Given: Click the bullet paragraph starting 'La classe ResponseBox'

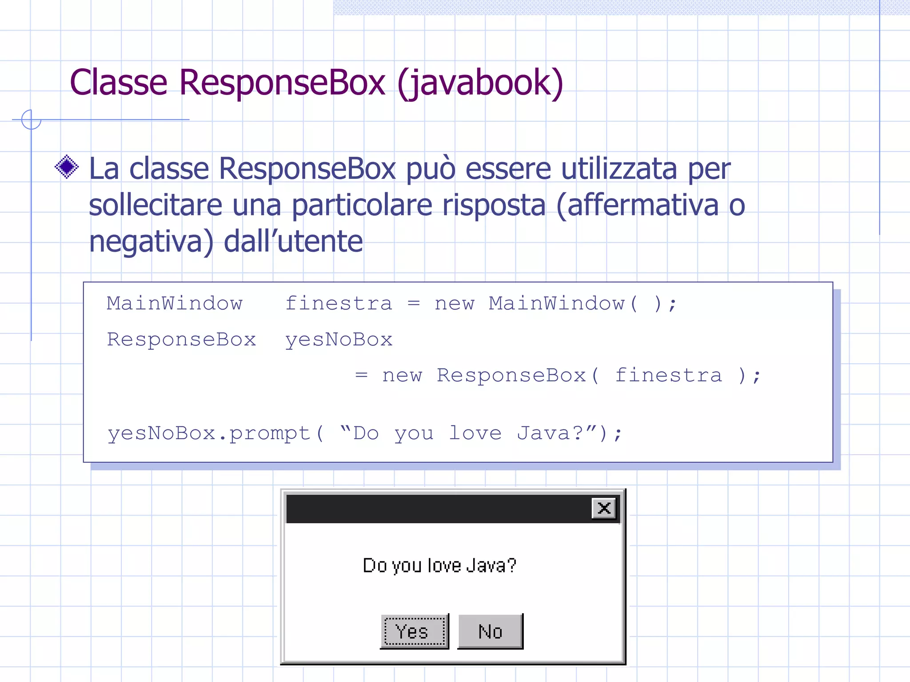Looking at the screenshot, I should coord(417,205).
